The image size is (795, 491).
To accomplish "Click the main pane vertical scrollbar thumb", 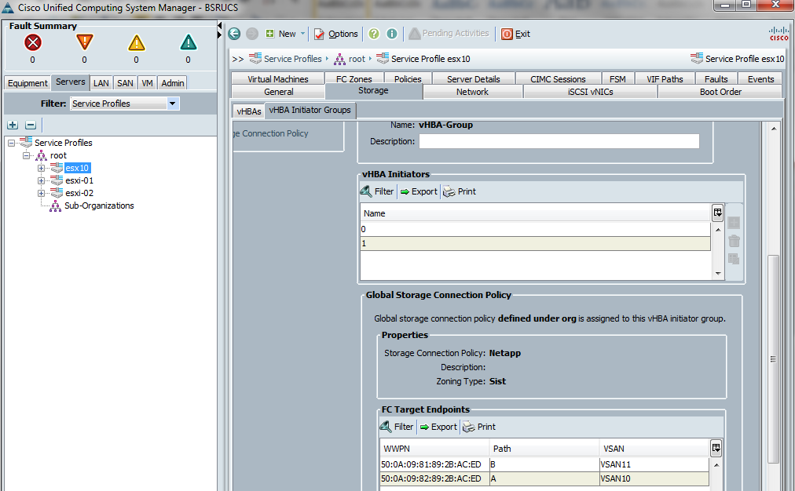I will point(773,359).
